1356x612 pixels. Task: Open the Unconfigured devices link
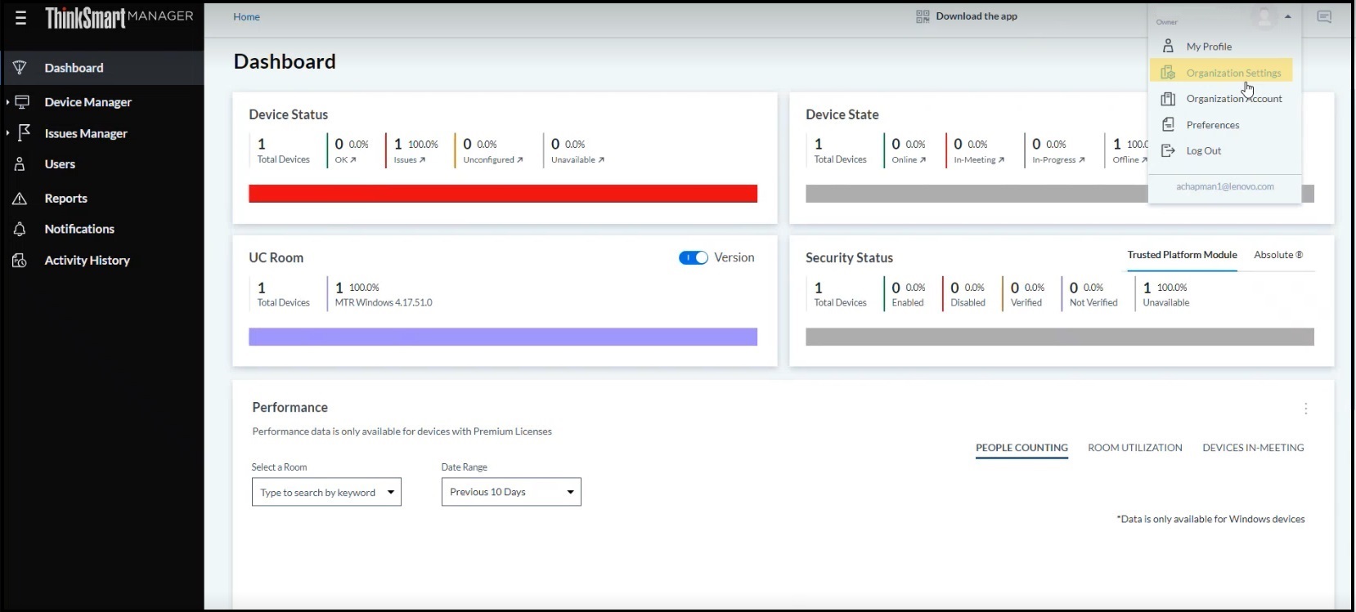tap(493, 160)
